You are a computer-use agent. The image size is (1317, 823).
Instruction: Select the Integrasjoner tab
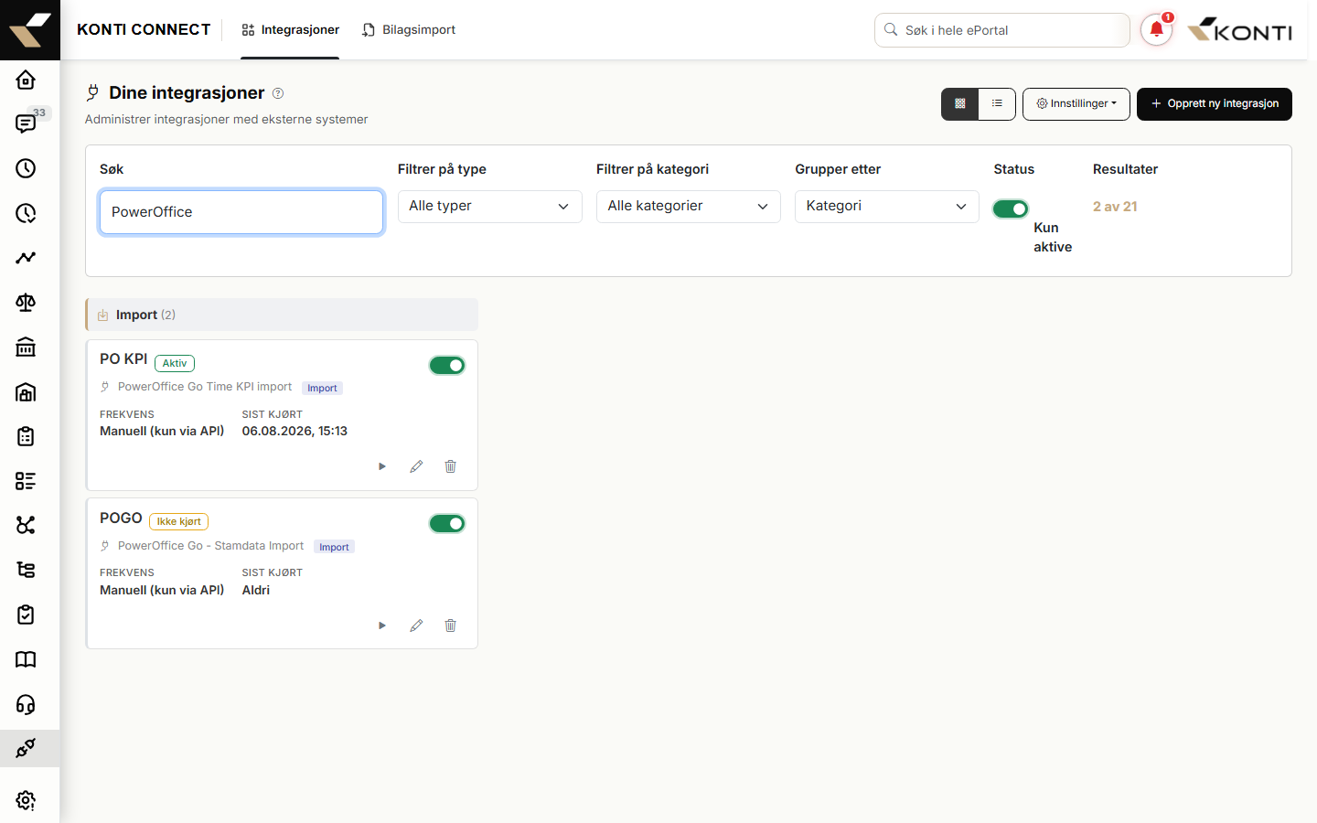click(x=290, y=30)
